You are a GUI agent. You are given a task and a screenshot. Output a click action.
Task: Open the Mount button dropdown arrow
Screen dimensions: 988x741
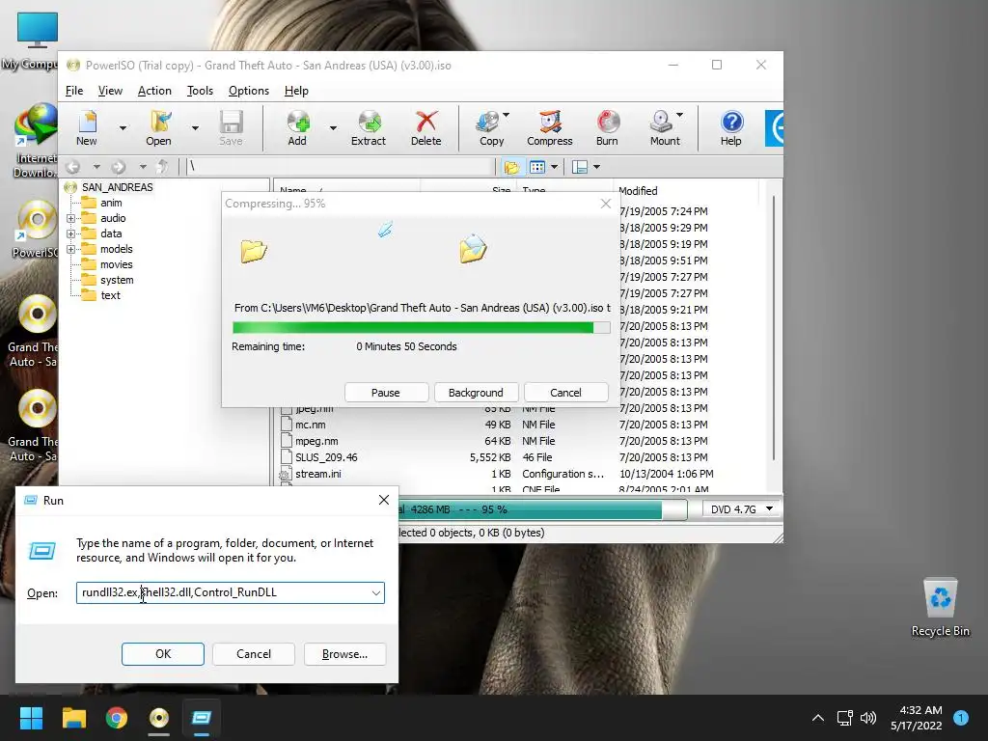coord(679,116)
